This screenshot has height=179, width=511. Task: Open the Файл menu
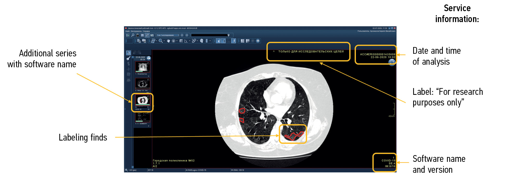pyautogui.click(x=127, y=31)
